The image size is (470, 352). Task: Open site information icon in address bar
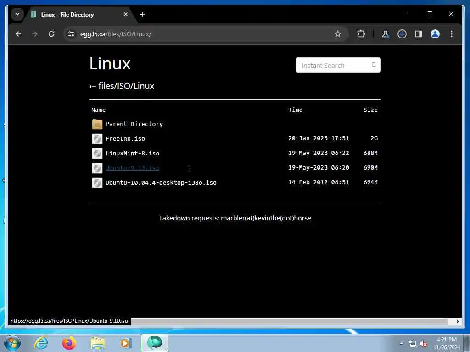[x=71, y=34]
